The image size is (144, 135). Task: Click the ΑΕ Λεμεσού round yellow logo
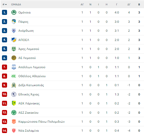14,58
